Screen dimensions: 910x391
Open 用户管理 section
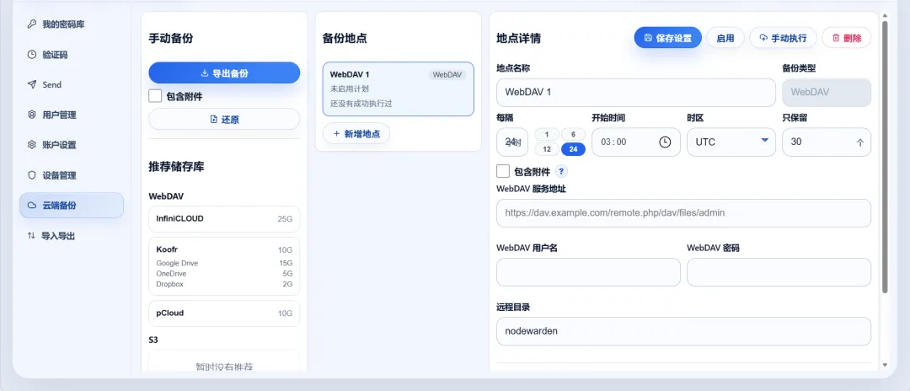tap(72, 115)
